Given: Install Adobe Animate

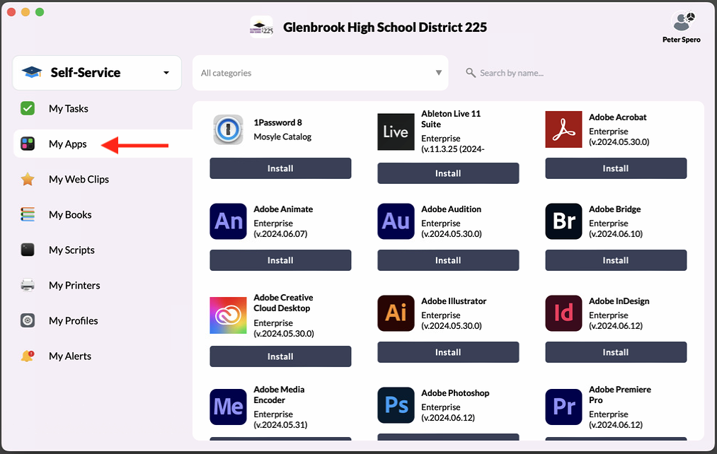Looking at the screenshot, I should click(x=280, y=260).
